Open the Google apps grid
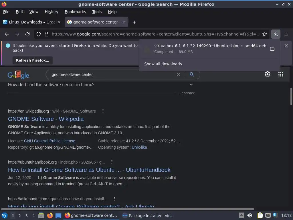 point(280,74)
